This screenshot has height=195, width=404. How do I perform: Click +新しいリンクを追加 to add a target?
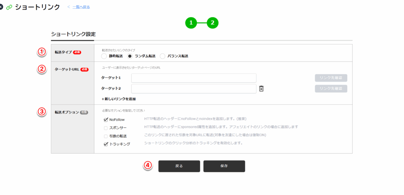point(119,99)
